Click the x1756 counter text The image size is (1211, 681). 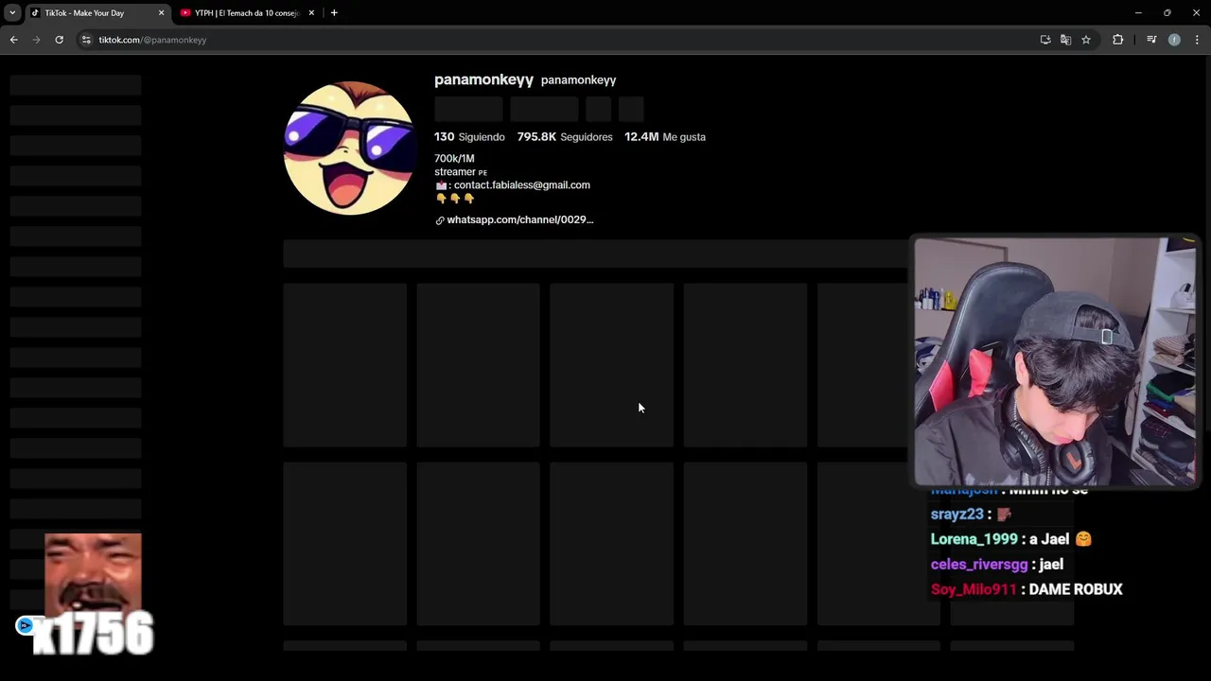point(93,634)
